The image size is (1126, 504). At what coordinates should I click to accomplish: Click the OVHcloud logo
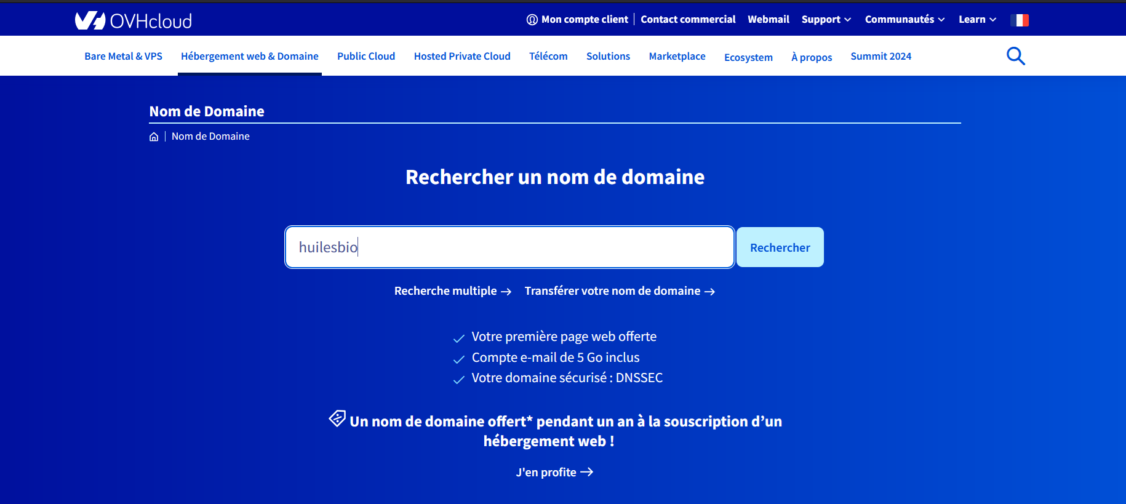[134, 21]
